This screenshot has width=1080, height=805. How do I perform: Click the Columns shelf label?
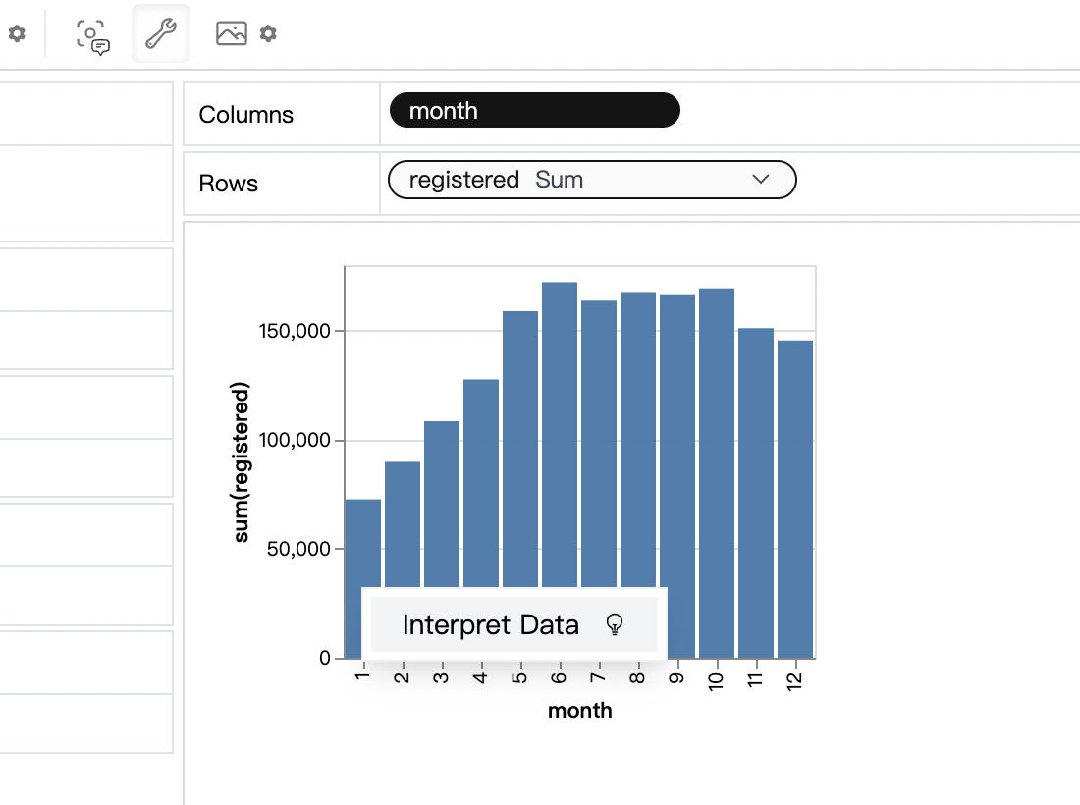(x=246, y=115)
